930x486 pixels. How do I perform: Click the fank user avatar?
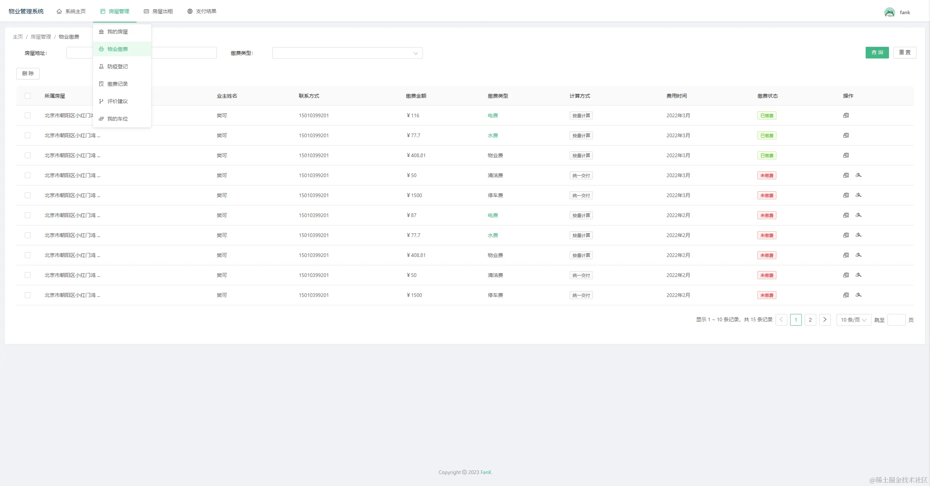[x=889, y=12]
